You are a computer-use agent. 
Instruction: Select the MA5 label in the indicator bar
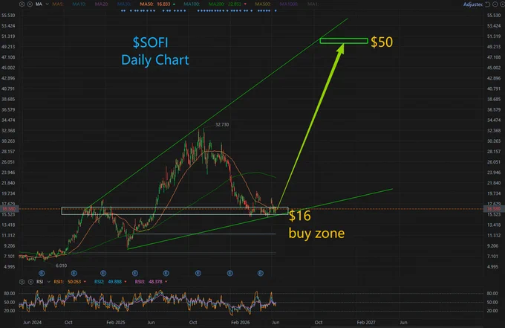58,4
